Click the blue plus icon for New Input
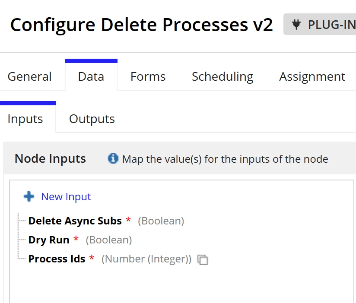The width and height of the screenshot is (356, 303). [29, 196]
